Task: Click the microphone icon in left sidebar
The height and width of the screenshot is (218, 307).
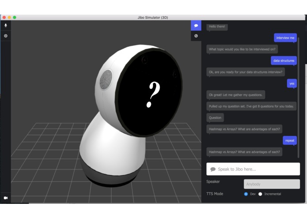Action: click(6, 26)
